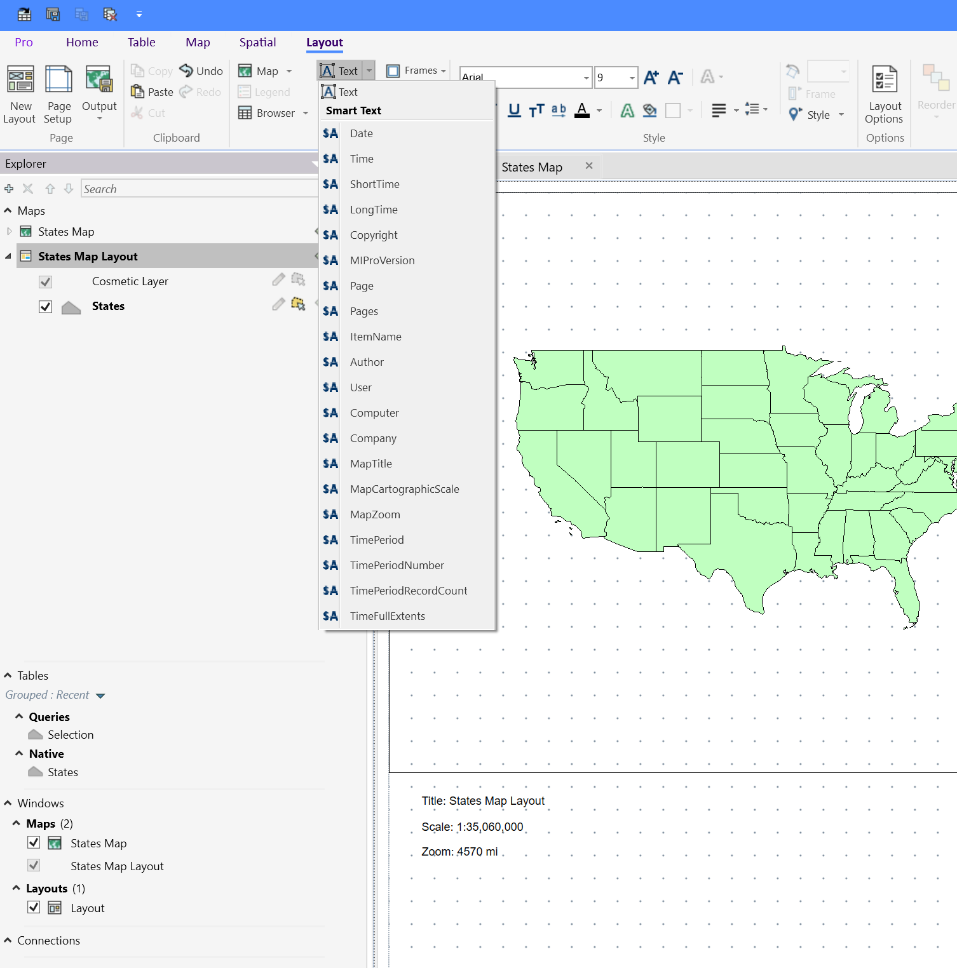
Task: Insert Date from the Smart Text menu
Action: [361, 133]
